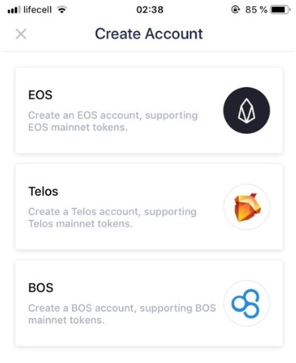Tap the EOS diamond logo icon
Image resolution: width=296 pixels, height=363 pixels.
click(247, 110)
